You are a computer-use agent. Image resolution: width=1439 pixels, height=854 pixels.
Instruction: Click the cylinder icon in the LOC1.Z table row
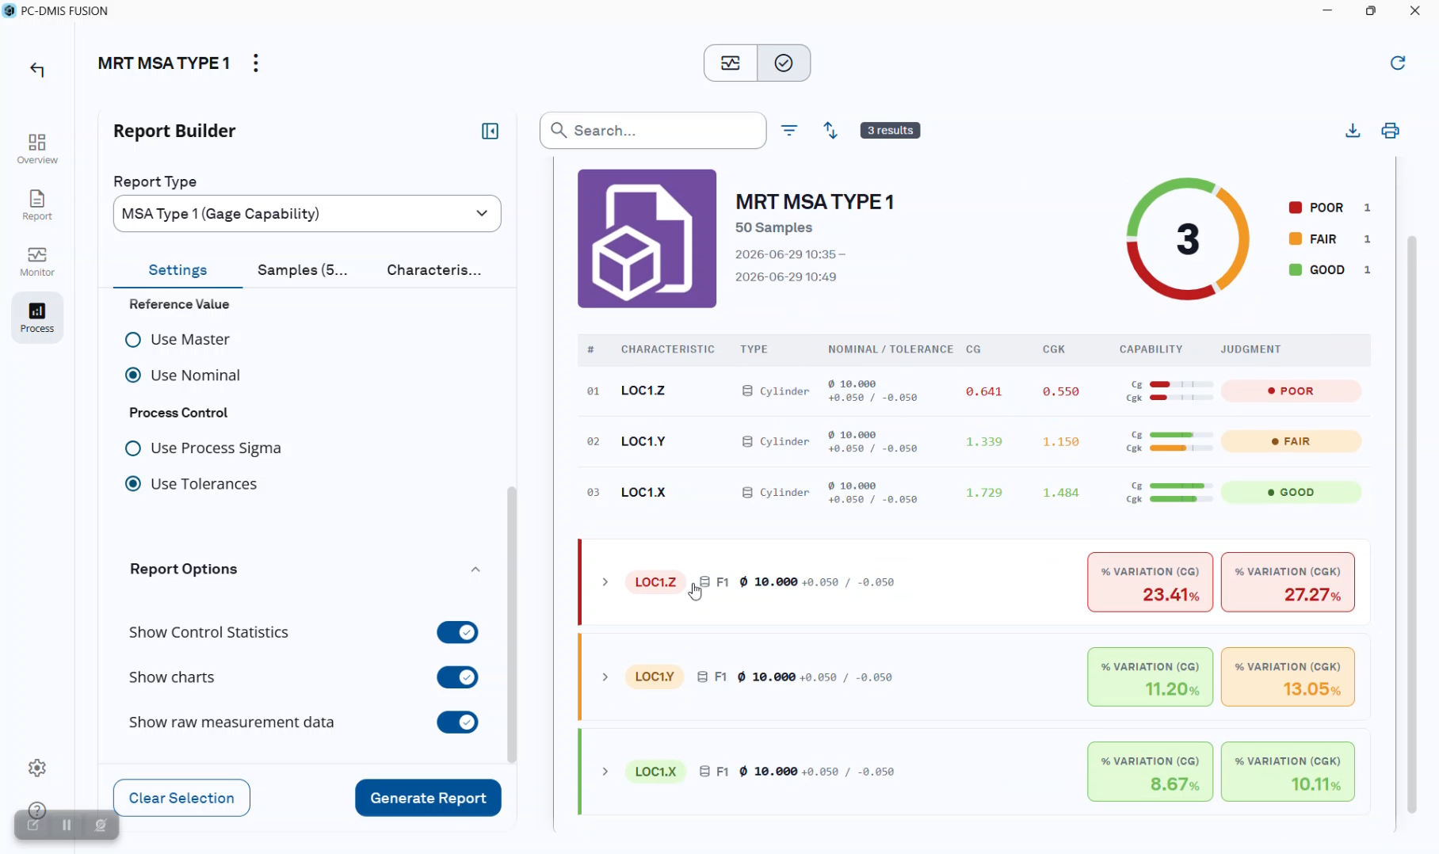(x=747, y=391)
